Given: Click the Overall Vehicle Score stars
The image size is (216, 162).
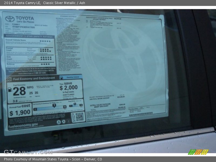Looking at the screenshot, I should tap(45, 41).
